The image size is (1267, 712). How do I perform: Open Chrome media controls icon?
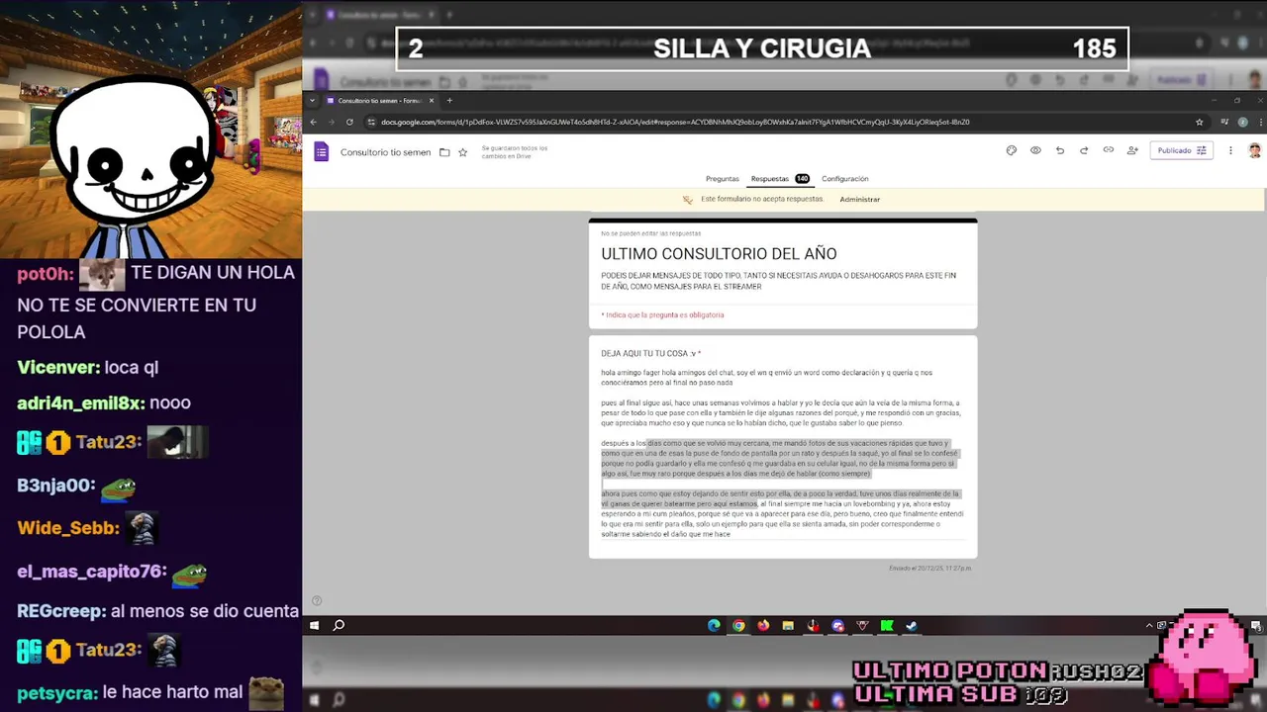pos(1225,122)
